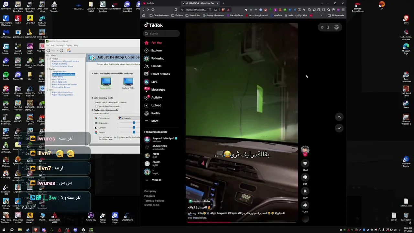Screen dimensions: 414x233
Task: Open the TikTok Activity panel
Action: coord(153,97)
